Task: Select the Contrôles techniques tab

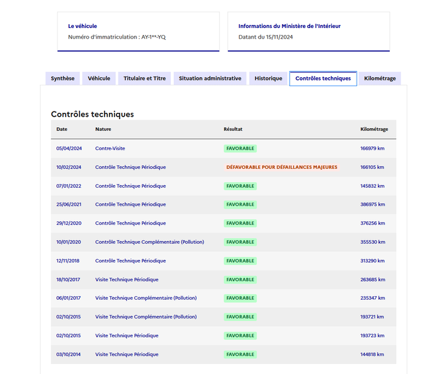Action: [x=323, y=79]
